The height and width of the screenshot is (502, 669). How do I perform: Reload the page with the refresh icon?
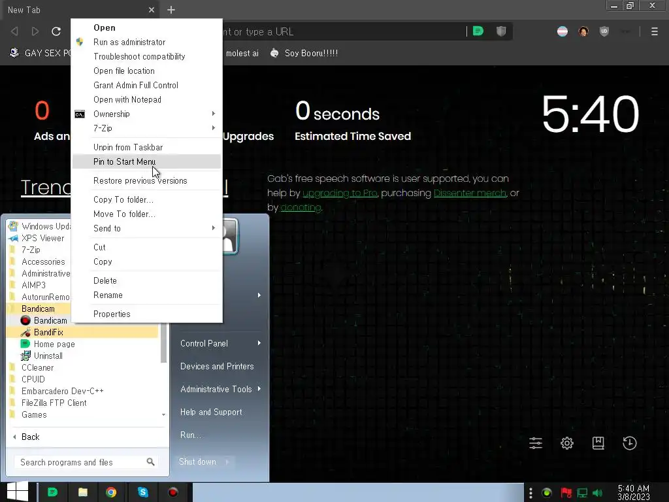pos(56,31)
